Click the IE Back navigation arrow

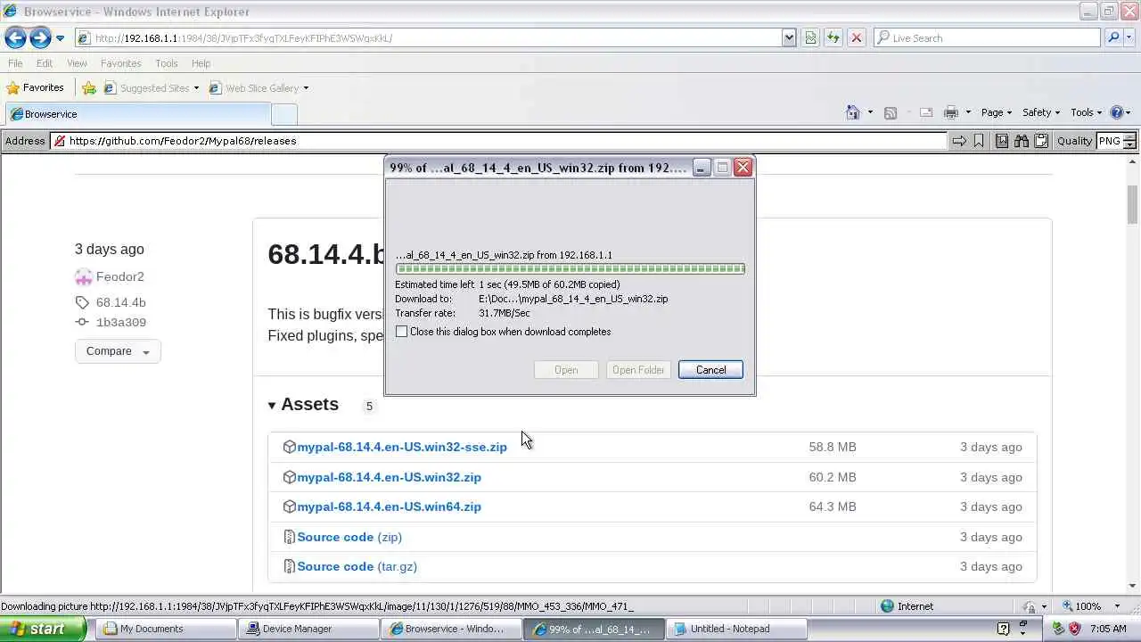[x=15, y=37]
